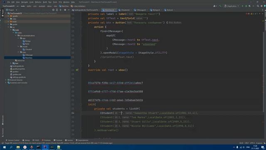Click the JRE version mismatch status message
The image size is (266, 150).
click(58, 143)
